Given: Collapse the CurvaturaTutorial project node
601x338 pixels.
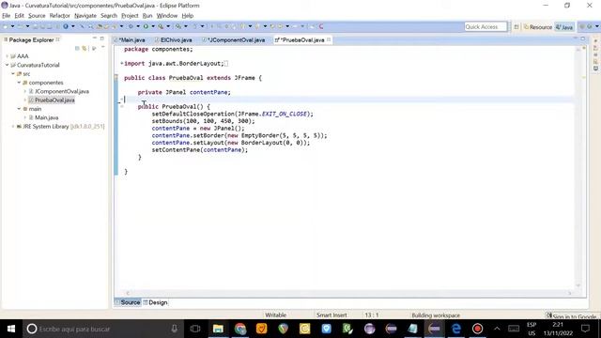Looking at the screenshot, I should click(7, 65).
